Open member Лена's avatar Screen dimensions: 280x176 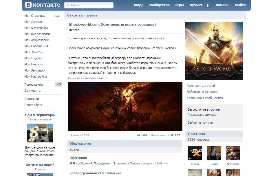tap(214, 153)
